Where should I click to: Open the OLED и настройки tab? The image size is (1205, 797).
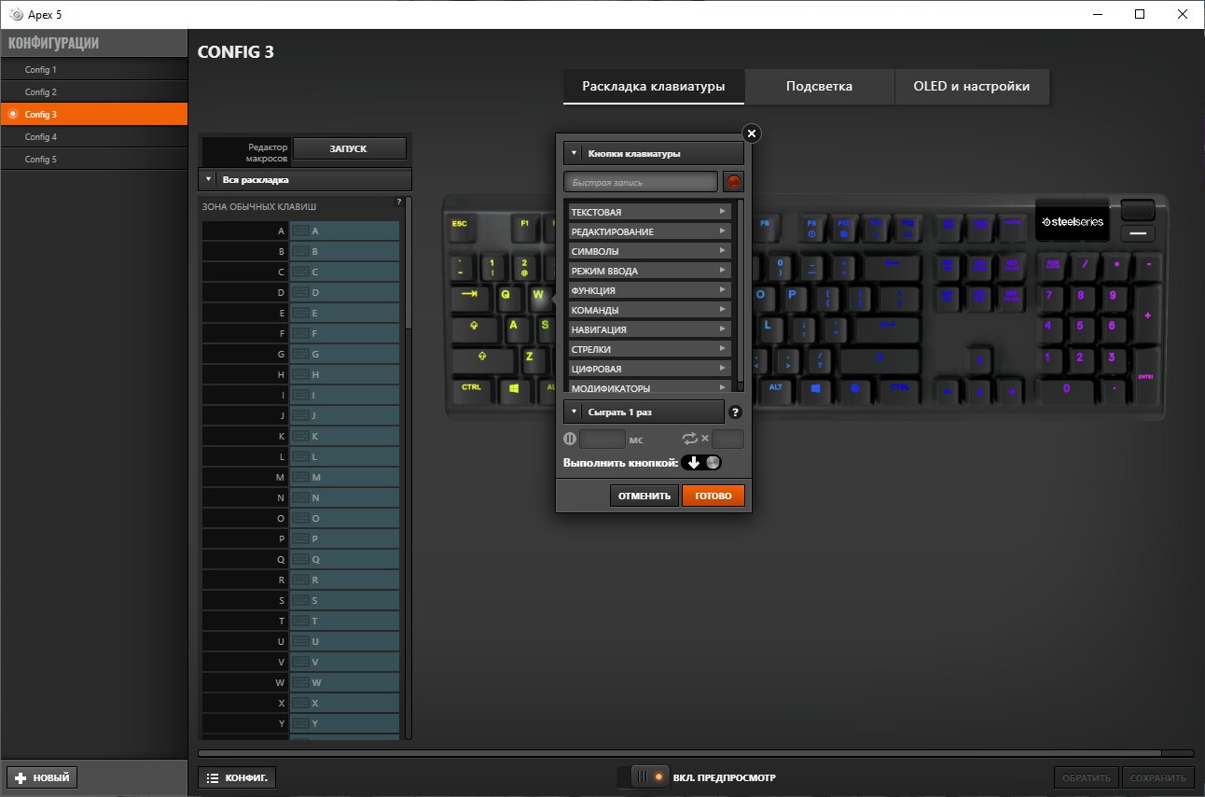971,86
